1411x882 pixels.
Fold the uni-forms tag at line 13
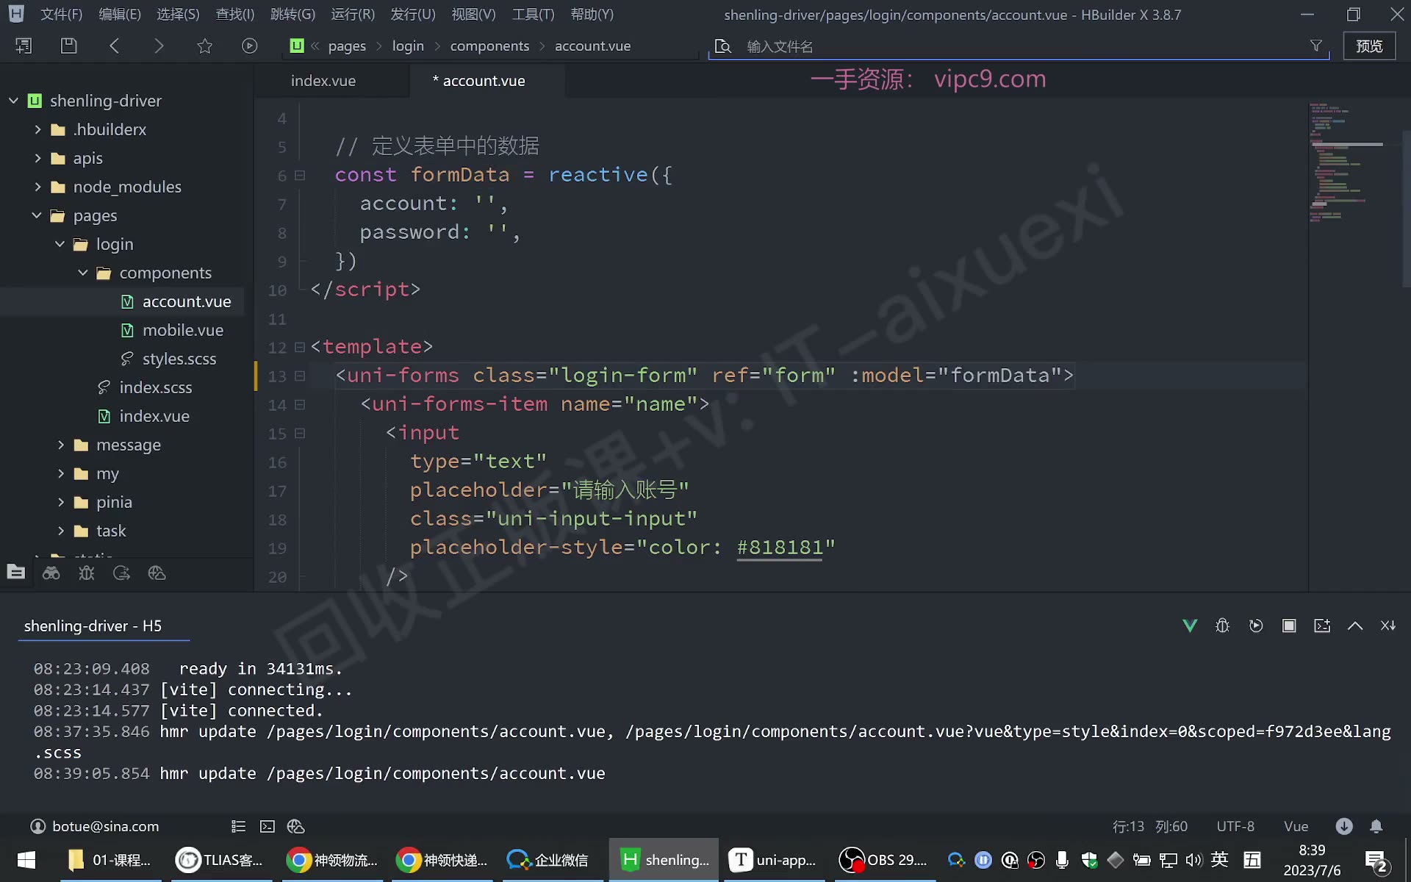click(x=300, y=376)
